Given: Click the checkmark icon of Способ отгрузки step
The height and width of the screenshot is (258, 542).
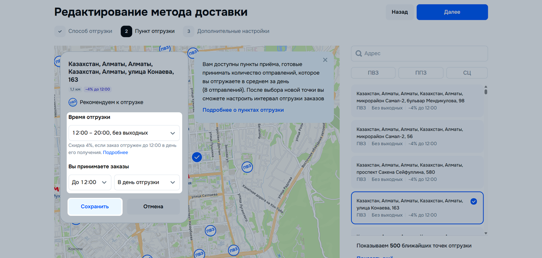Looking at the screenshot, I should (x=60, y=31).
